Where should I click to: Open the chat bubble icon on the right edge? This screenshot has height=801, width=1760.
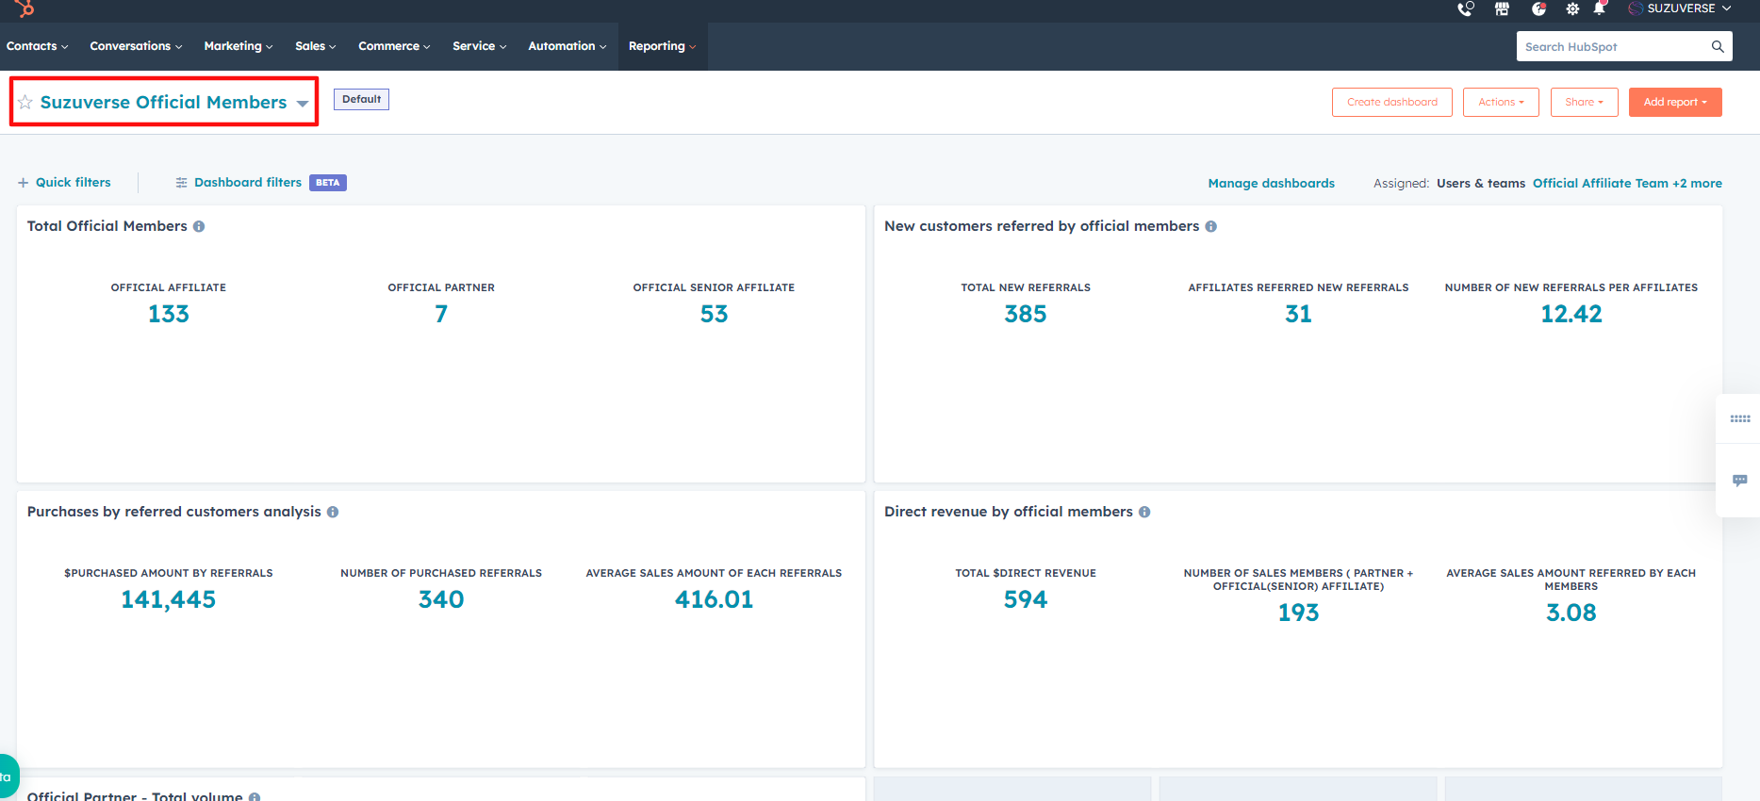[x=1739, y=481]
